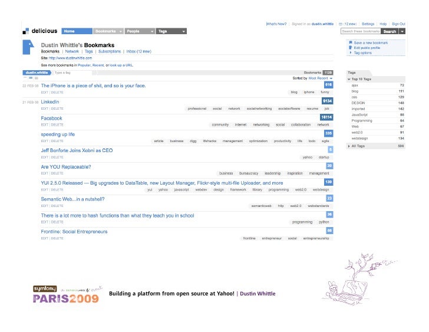Select the DESIGN tag in sidebar
The width and height of the screenshot is (429, 332).
(x=358, y=103)
